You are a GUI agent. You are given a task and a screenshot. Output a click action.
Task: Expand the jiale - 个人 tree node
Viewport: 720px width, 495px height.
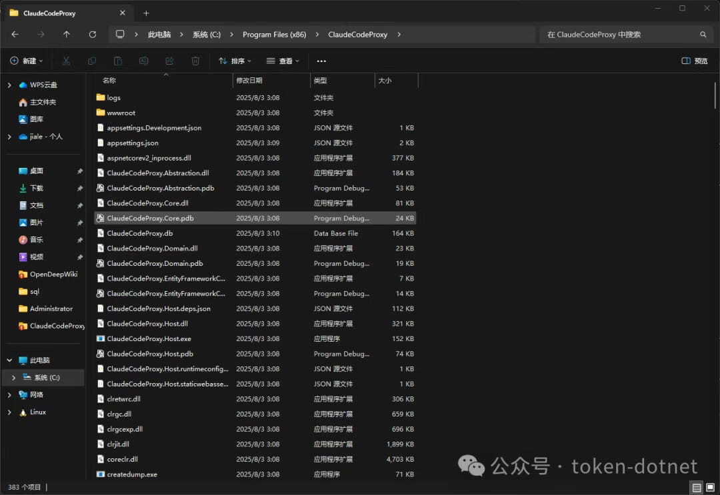(x=9, y=137)
